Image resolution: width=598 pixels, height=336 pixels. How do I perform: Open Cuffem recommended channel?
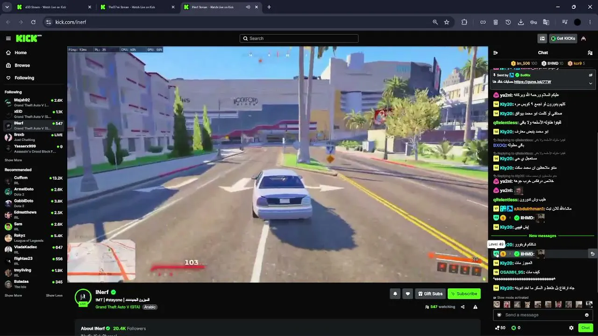click(x=34, y=180)
